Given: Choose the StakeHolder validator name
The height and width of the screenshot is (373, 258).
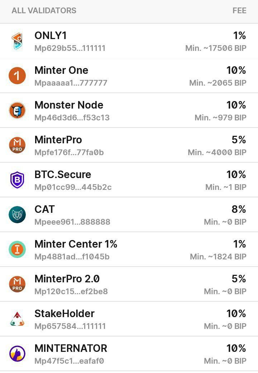Looking at the screenshot, I should pyautogui.click(x=64, y=314).
